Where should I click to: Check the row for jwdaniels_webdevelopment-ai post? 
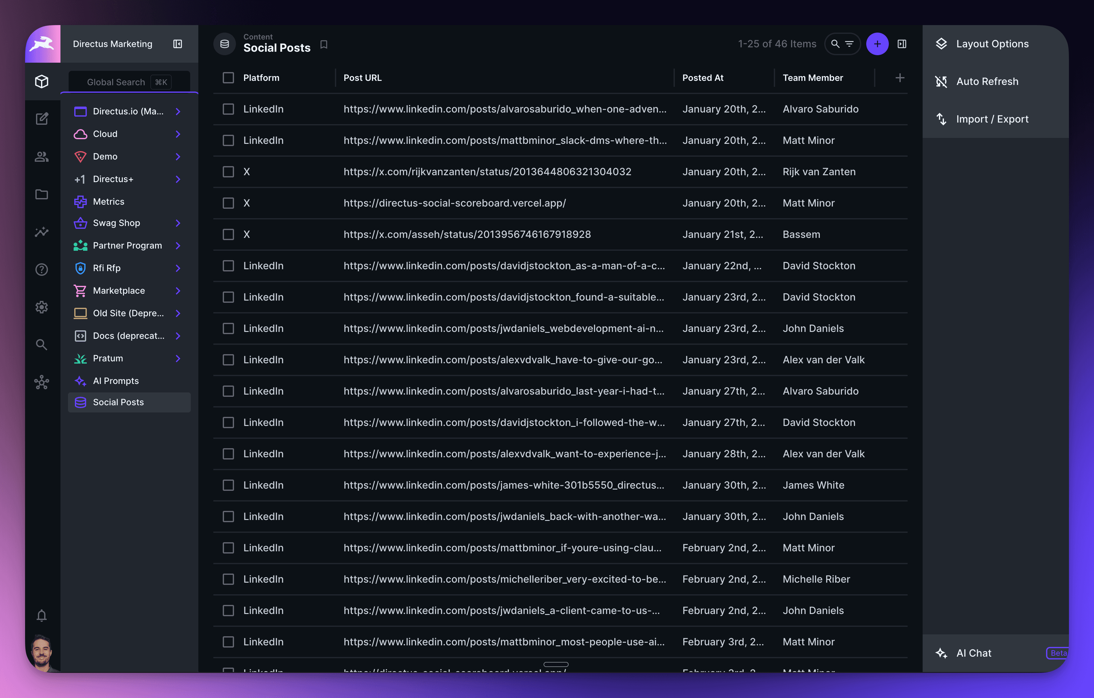pyautogui.click(x=228, y=328)
